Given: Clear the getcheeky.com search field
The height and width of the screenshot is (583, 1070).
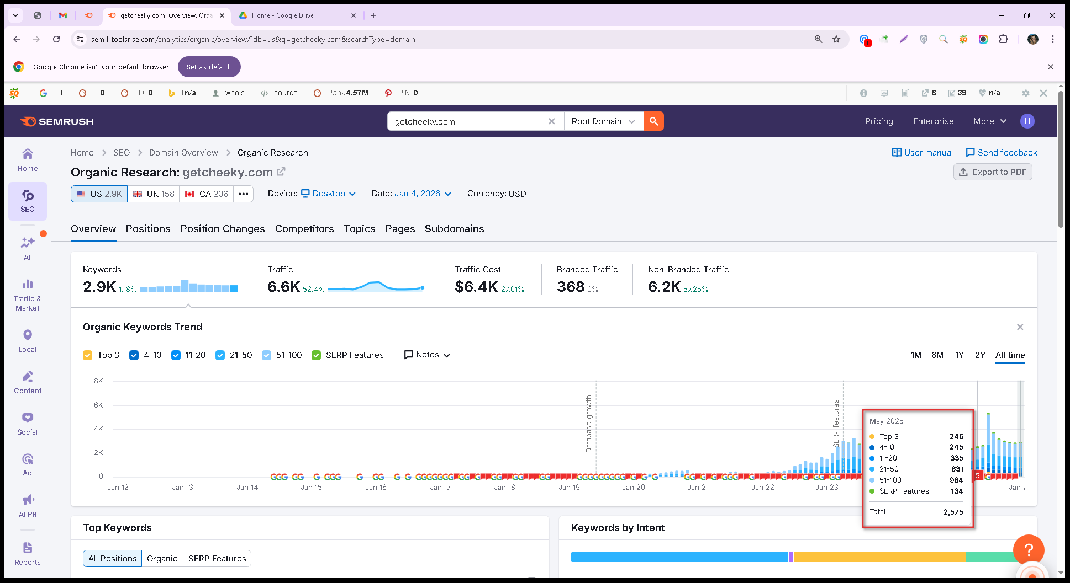Looking at the screenshot, I should coord(551,121).
